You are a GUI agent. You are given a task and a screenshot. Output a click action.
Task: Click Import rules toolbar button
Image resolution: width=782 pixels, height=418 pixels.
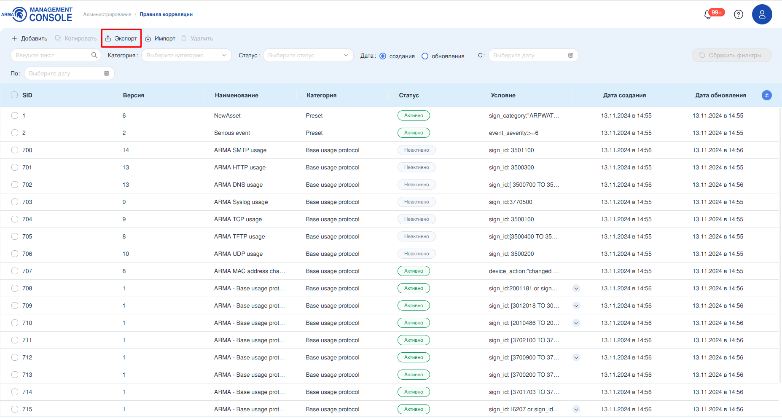click(160, 38)
